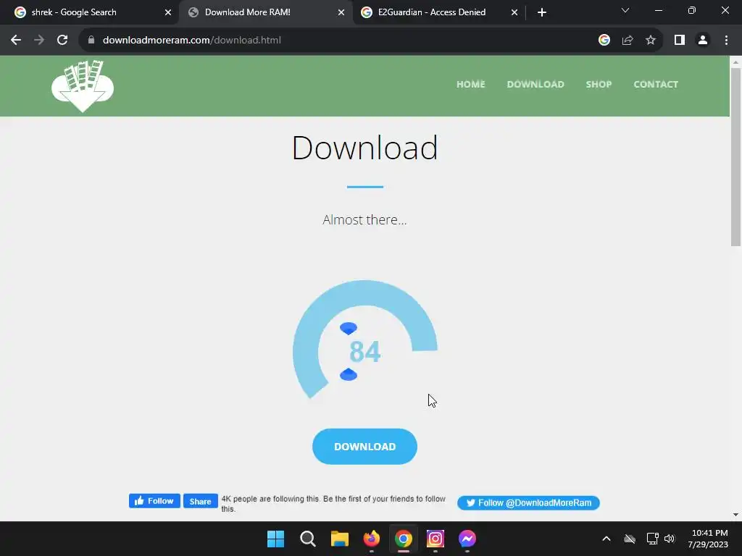
Task: Open the browser side panel
Action: 680,41
